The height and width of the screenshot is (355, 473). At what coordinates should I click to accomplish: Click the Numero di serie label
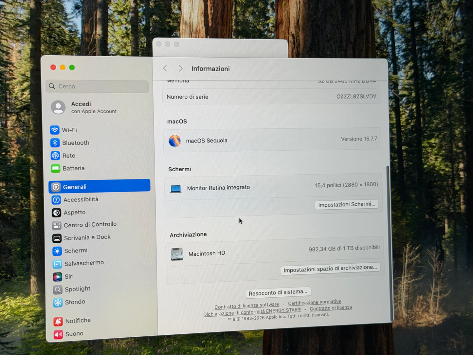[188, 97]
